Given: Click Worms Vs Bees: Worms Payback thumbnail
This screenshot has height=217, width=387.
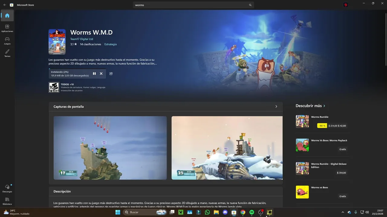Looking at the screenshot, I should [x=302, y=145].
